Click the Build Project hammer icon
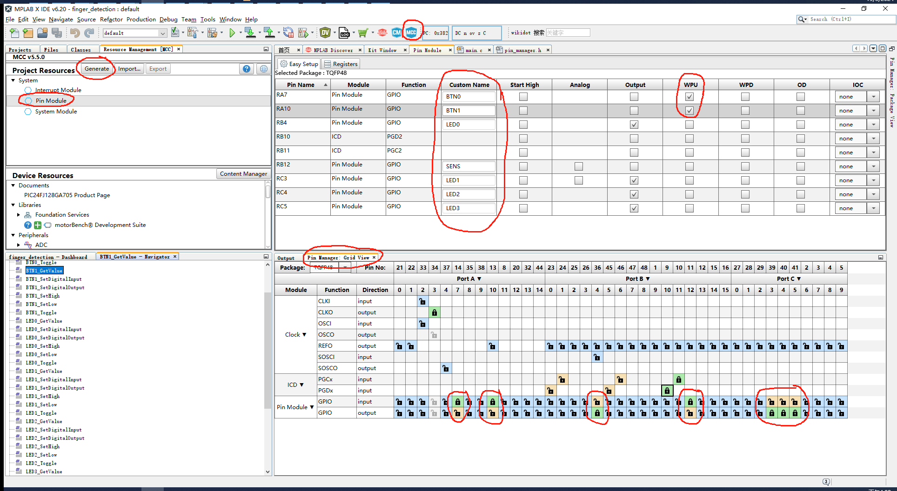The height and width of the screenshot is (491, 897). (192, 33)
